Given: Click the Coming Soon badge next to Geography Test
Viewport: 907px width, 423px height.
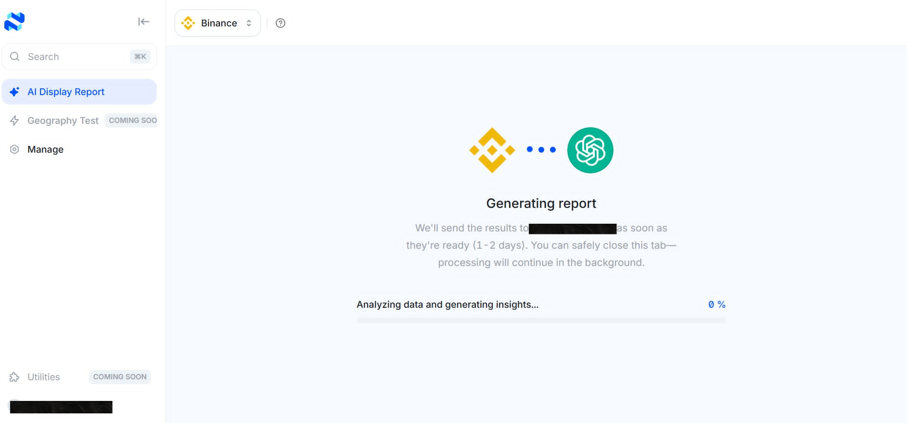Looking at the screenshot, I should pos(131,120).
